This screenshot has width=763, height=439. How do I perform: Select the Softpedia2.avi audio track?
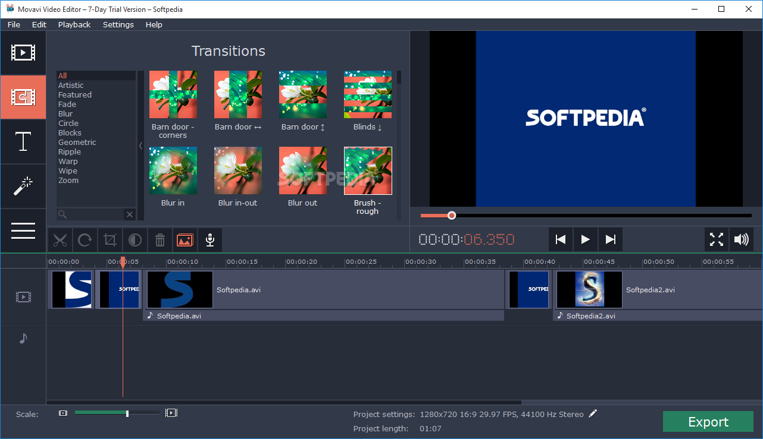[658, 316]
